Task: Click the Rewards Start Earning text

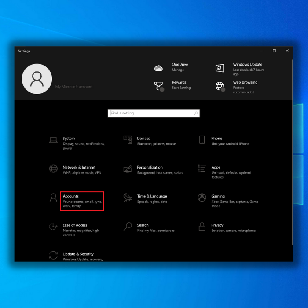Action: tap(181, 88)
